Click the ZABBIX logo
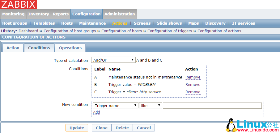 coord(19,4)
